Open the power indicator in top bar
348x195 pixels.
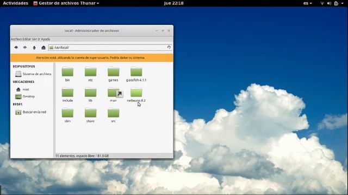[x=336, y=3]
